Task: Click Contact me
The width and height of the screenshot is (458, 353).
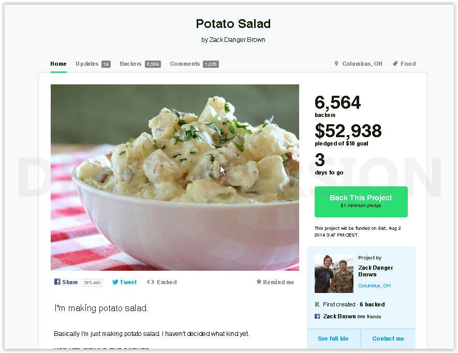Action: click(x=388, y=339)
